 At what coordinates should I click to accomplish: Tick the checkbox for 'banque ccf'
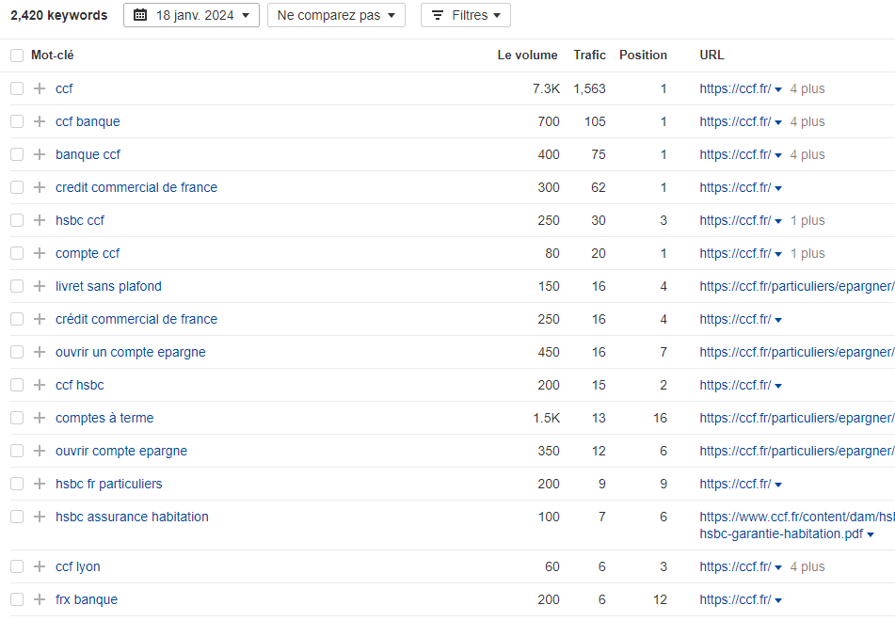pos(17,154)
